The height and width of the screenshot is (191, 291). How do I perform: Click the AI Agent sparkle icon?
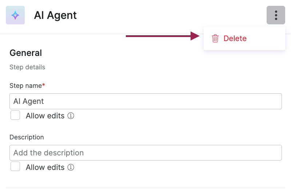(15, 15)
